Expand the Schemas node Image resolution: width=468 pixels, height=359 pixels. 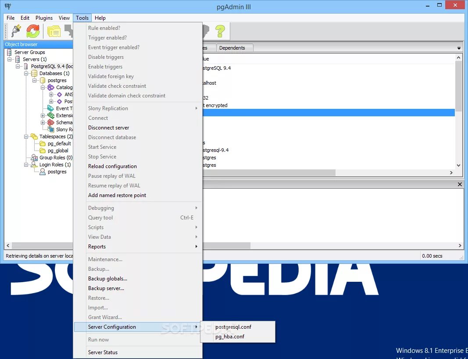tap(43, 122)
